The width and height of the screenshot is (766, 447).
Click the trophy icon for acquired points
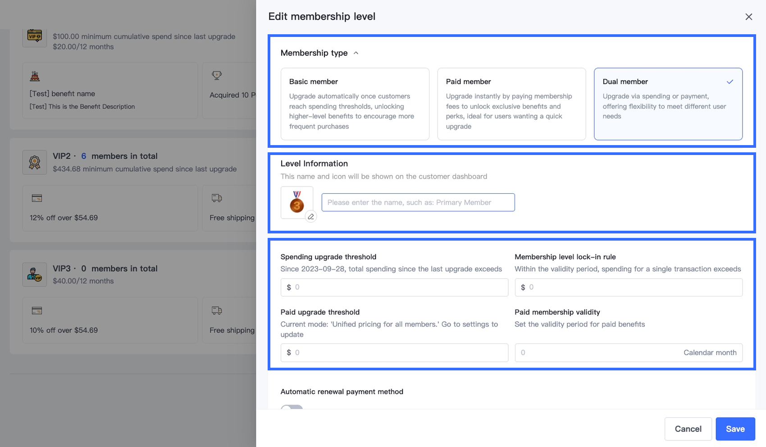coord(217,75)
